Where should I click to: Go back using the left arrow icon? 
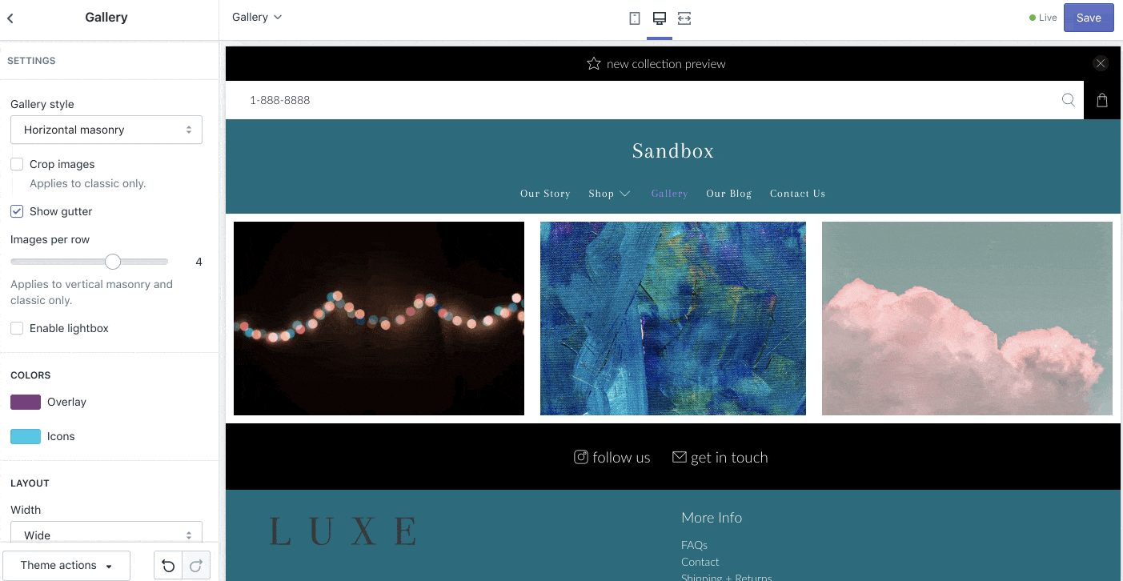10,18
